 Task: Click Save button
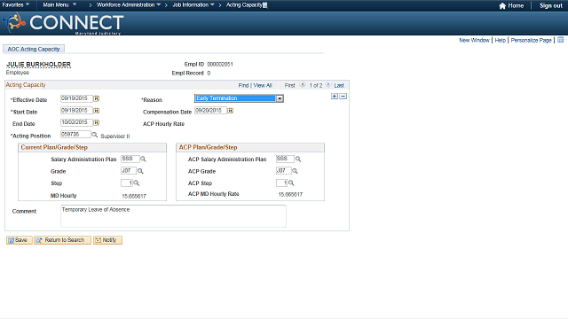point(20,240)
